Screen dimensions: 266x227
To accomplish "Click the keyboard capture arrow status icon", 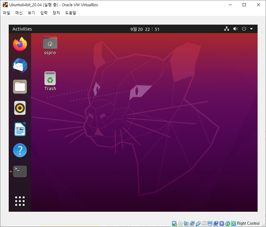I will coord(234,224).
